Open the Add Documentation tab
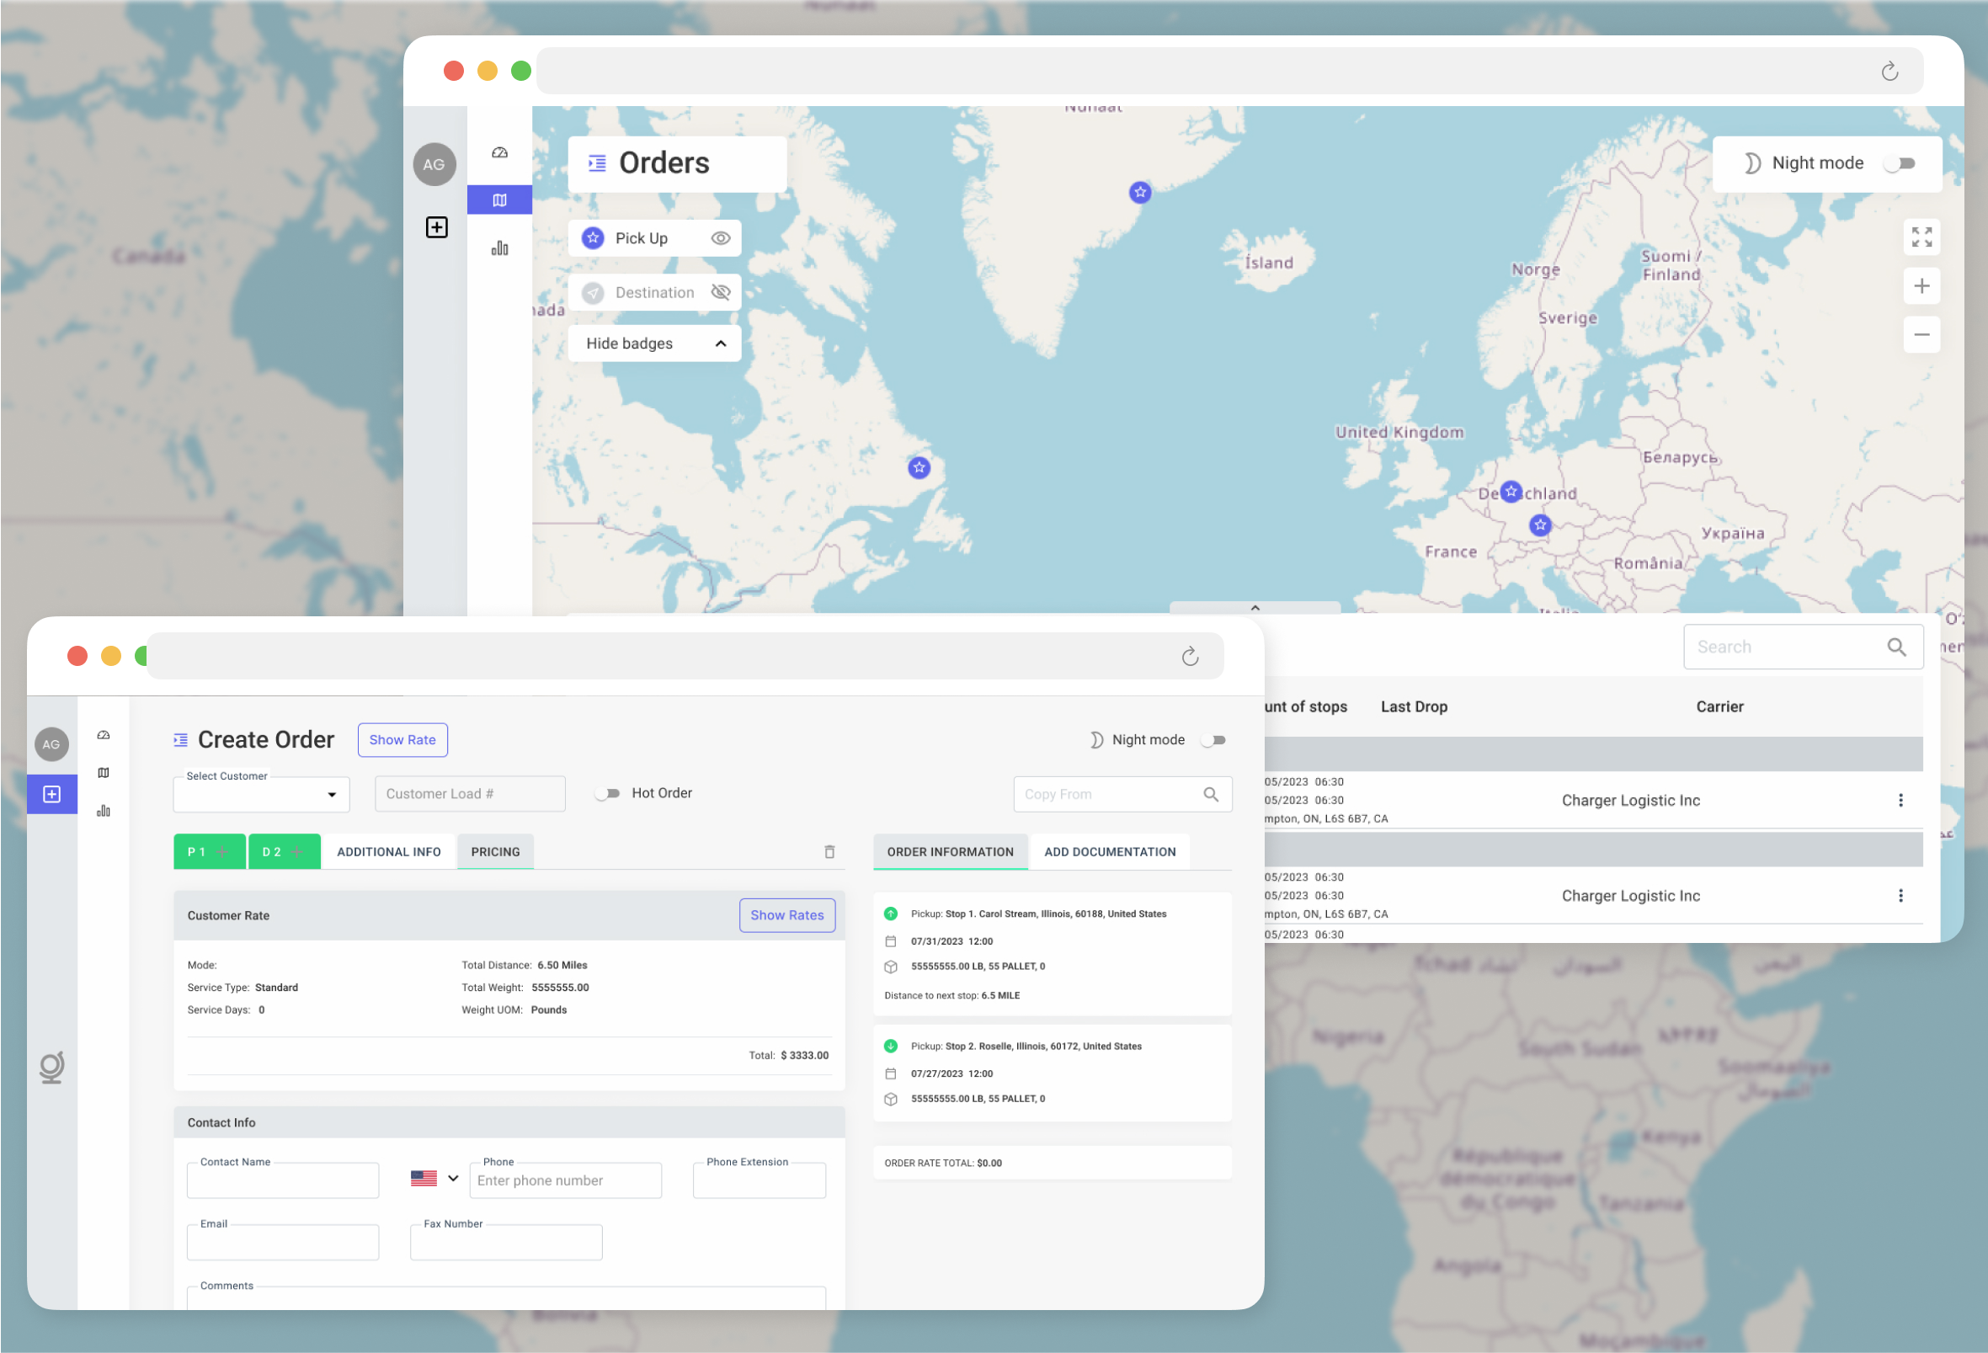Image resolution: width=1988 pixels, height=1353 pixels. tap(1110, 851)
